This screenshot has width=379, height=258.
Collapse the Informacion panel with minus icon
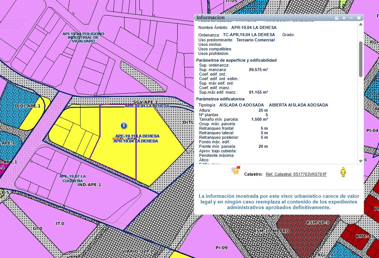[351, 18]
